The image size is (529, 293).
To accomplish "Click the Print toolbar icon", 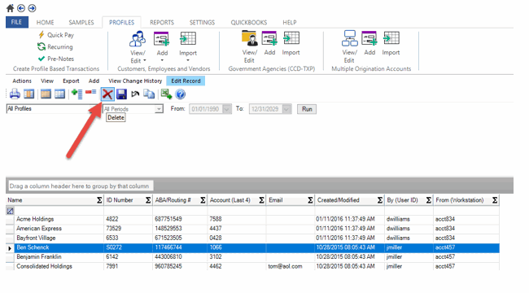I will tap(15, 94).
